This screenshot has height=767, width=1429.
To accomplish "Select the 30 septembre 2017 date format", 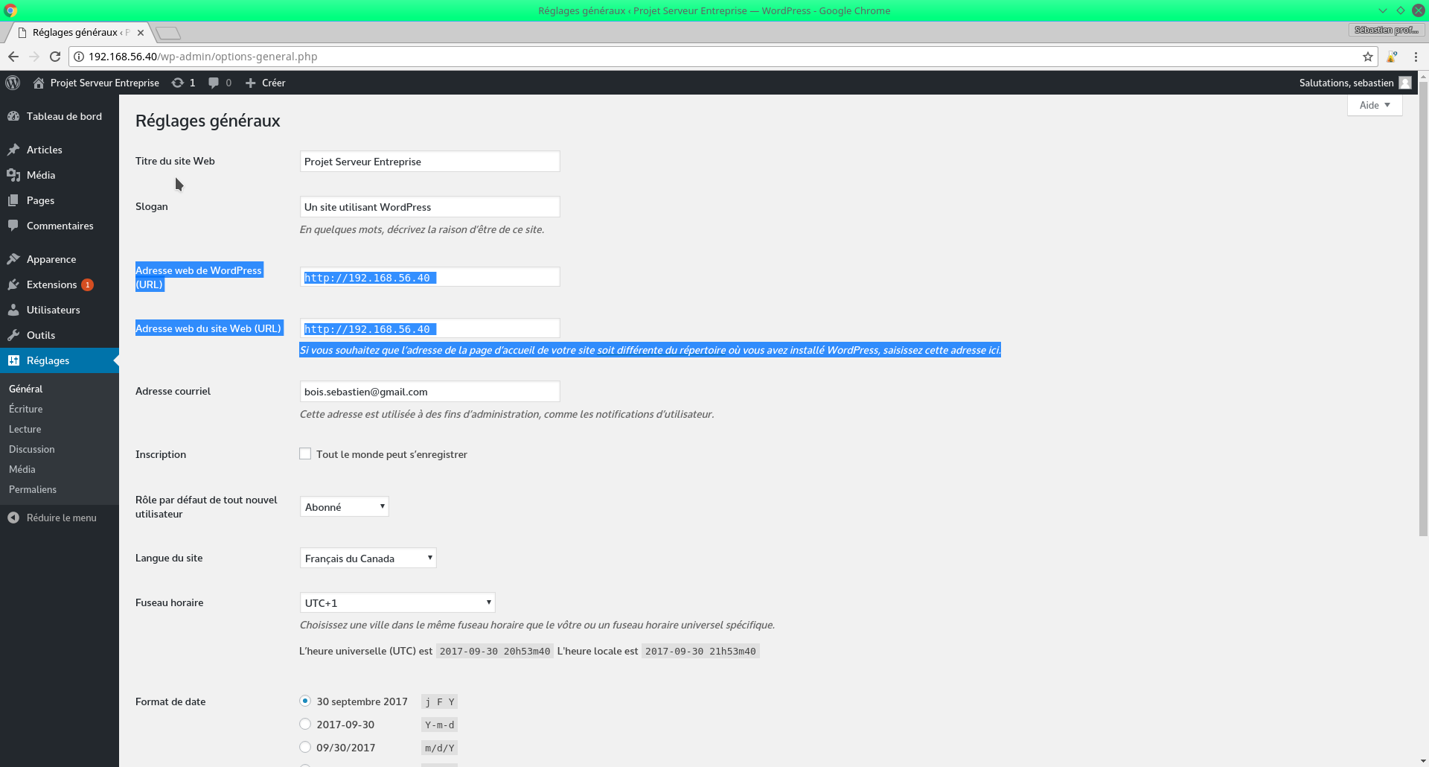I will (305, 701).
